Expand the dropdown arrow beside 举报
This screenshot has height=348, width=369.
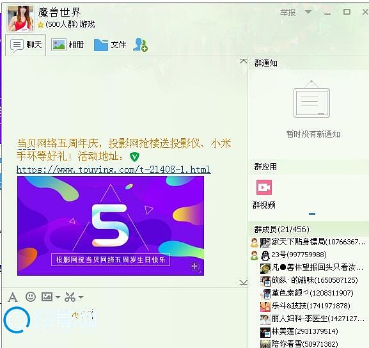point(308,12)
